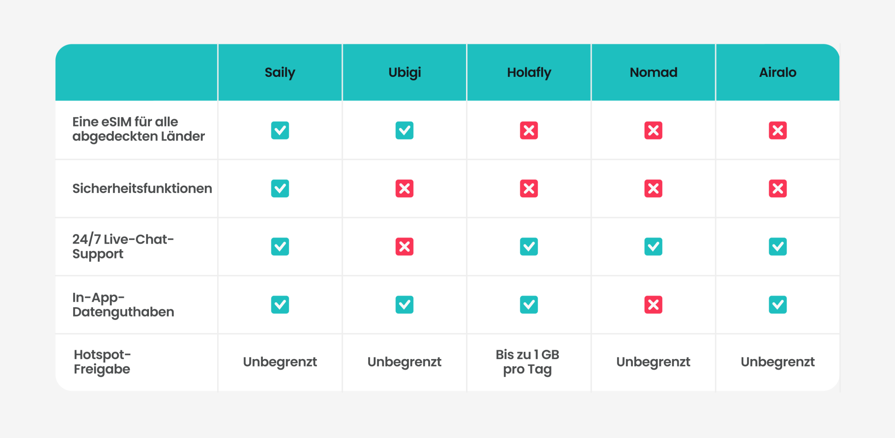Image resolution: width=895 pixels, height=438 pixels.
Task: Click the Sicherheitsfunktionen row label
Action: pyautogui.click(x=142, y=188)
